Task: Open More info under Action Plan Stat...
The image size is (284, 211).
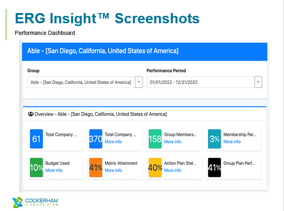Action: 173,170
